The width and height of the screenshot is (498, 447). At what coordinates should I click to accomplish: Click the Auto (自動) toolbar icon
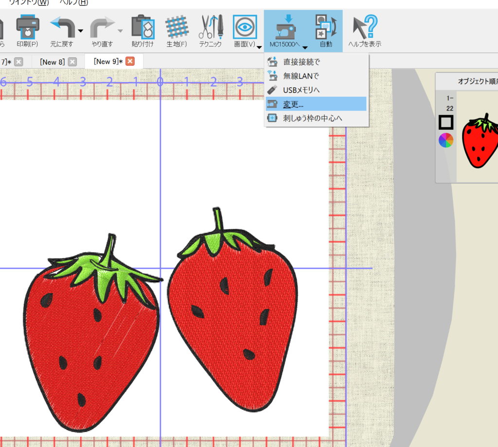click(x=325, y=27)
